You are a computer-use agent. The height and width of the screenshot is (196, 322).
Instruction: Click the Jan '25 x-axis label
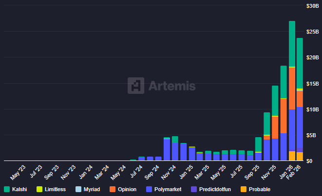(186, 172)
